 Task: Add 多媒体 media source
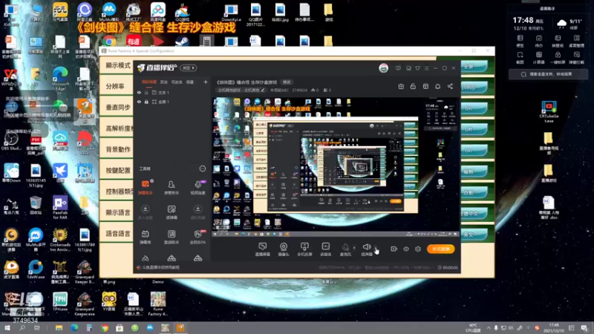[x=325, y=249]
